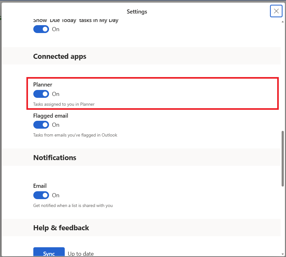Screen dimensions: 286x257
Task: Click the Sync button
Action: tap(49, 252)
